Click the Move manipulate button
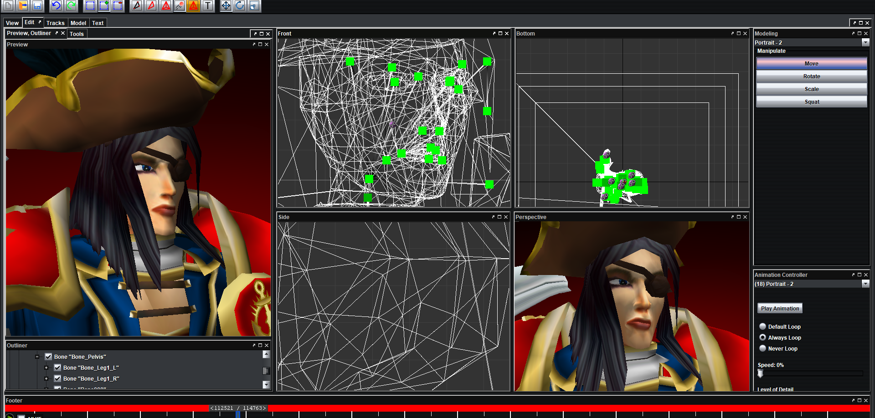 pos(811,63)
